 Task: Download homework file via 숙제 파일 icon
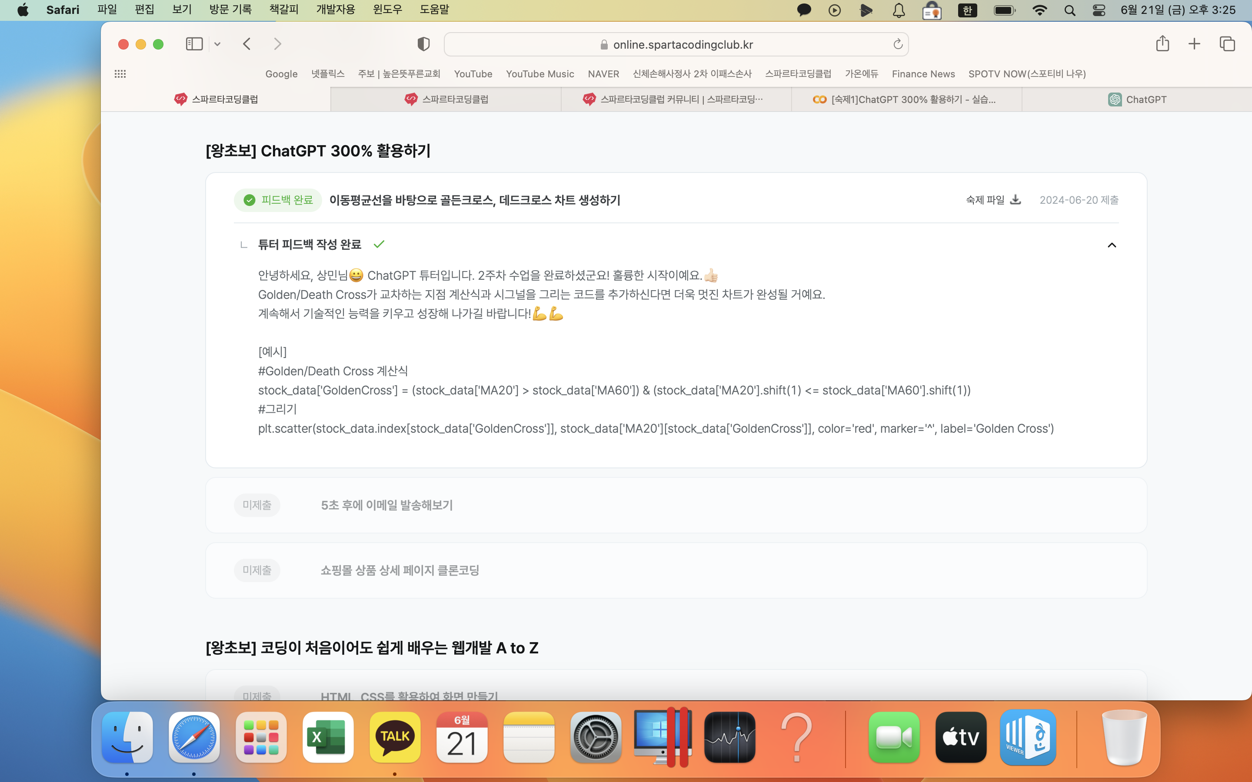[x=1016, y=200]
